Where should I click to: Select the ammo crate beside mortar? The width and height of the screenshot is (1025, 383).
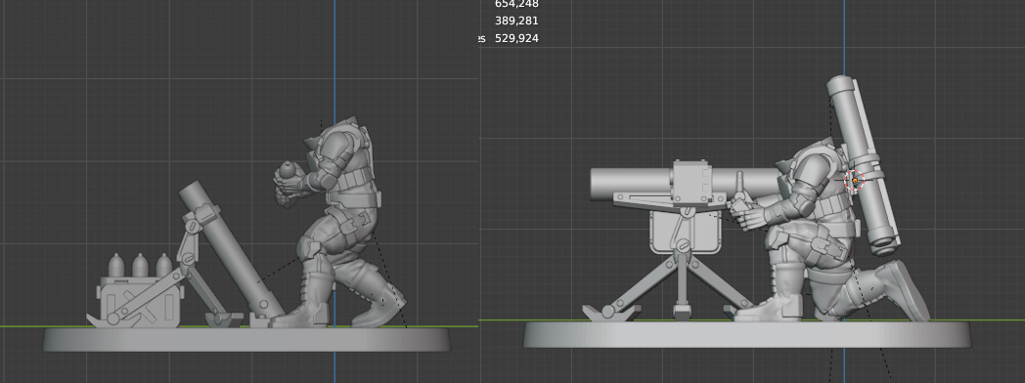coord(139,301)
